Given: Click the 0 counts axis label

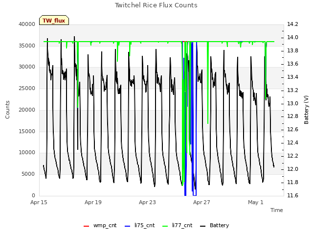Looking at the screenshot, I should pos(33,195).
